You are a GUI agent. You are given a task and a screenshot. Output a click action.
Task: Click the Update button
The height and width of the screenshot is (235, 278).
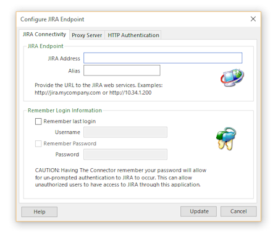coord(198,211)
